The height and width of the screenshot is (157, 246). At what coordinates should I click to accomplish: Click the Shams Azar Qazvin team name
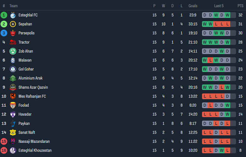coord(33,87)
